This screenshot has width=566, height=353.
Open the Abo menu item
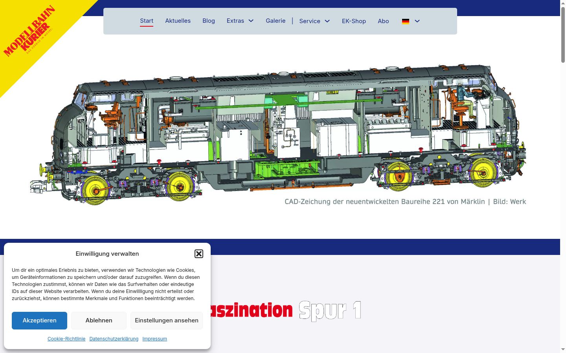point(383,21)
